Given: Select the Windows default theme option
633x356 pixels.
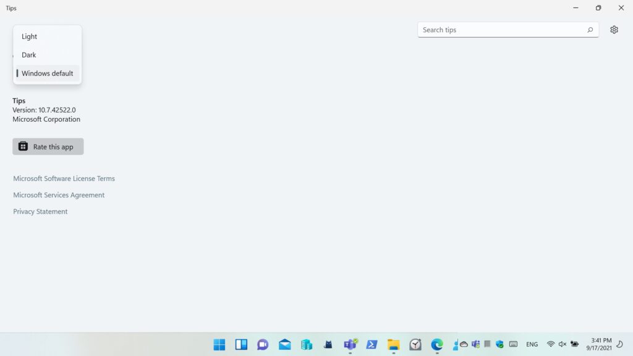Looking at the screenshot, I should click(x=48, y=74).
